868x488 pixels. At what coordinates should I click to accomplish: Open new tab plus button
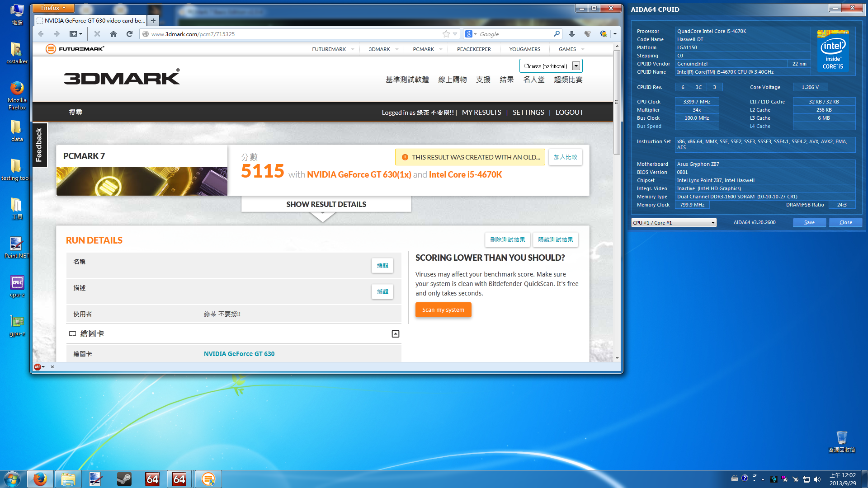point(153,21)
